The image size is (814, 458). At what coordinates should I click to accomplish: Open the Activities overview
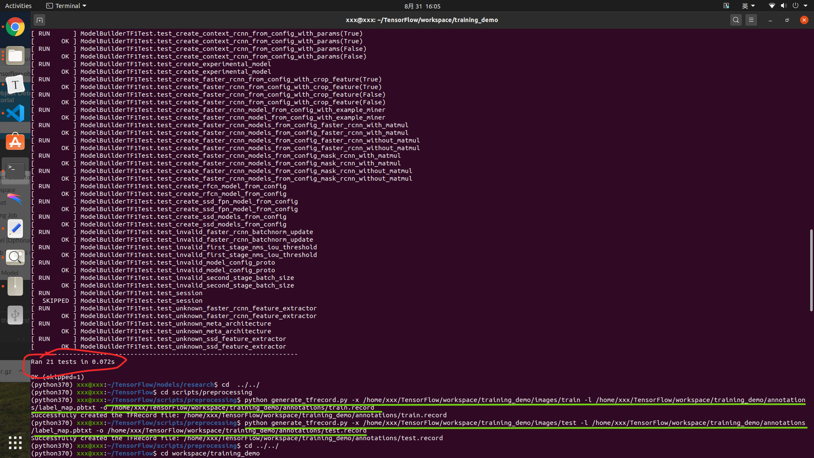click(x=18, y=6)
